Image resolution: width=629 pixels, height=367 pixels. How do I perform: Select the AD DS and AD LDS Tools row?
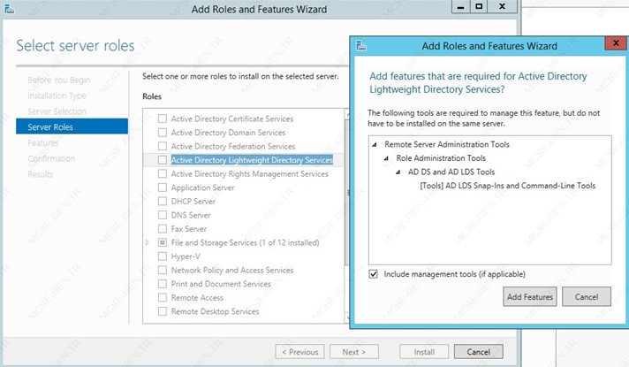point(451,172)
